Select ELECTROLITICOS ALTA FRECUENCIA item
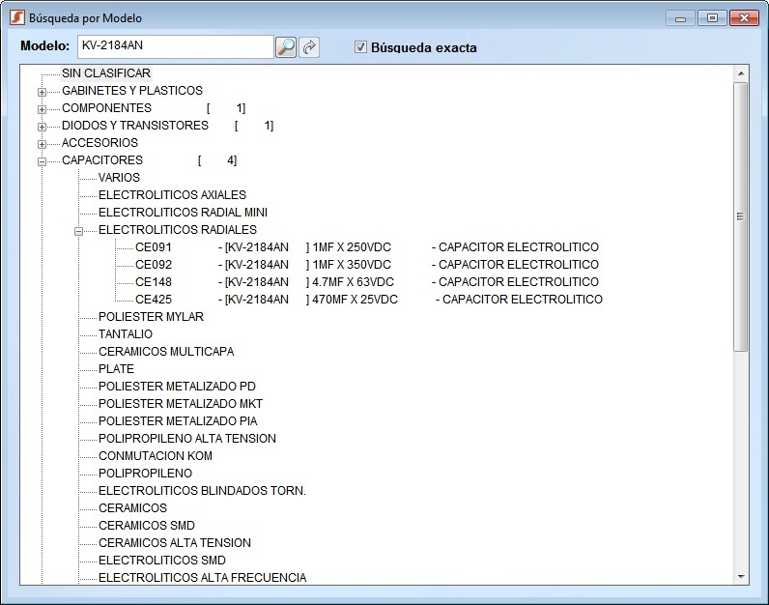769x605 pixels. tap(202, 578)
